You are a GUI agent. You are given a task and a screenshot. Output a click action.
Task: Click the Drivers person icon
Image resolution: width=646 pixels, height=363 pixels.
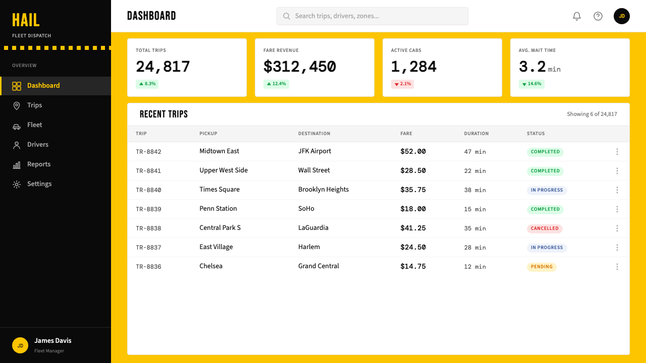click(17, 145)
